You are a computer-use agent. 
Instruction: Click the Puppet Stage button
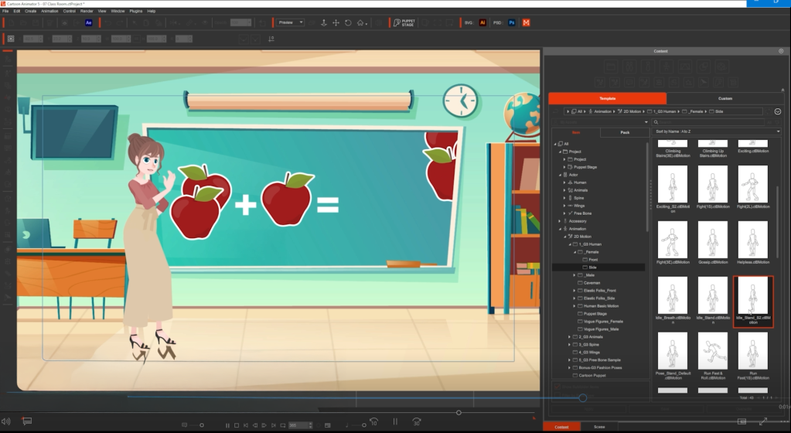[404, 23]
